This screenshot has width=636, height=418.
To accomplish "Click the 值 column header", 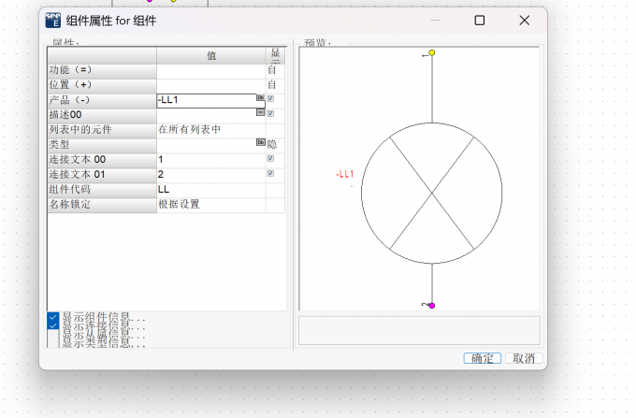I will 211,55.
